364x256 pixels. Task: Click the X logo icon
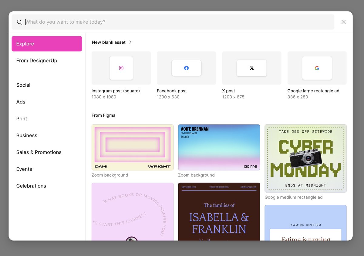click(252, 68)
